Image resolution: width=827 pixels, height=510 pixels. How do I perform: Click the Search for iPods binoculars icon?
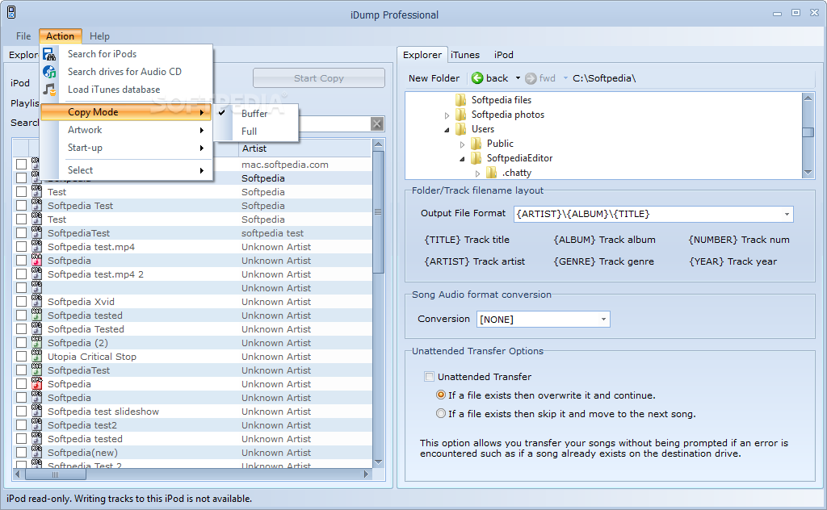click(x=49, y=54)
